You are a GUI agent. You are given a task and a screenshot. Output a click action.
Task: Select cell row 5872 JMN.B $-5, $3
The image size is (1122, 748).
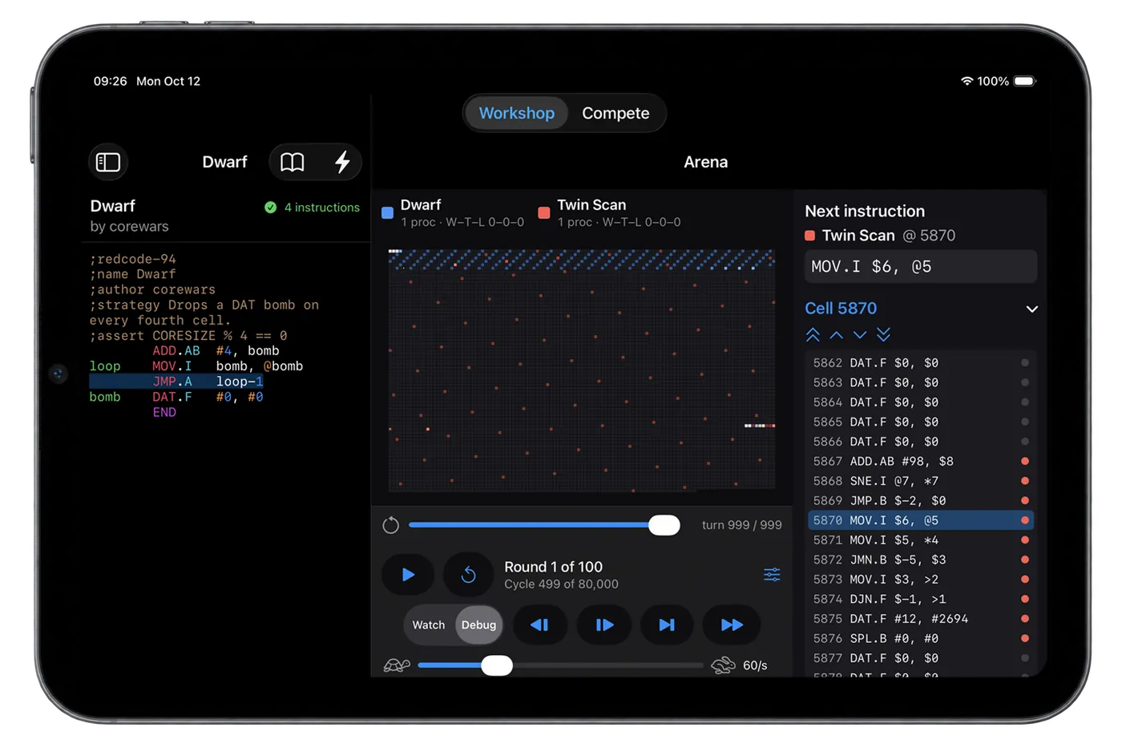click(921, 560)
